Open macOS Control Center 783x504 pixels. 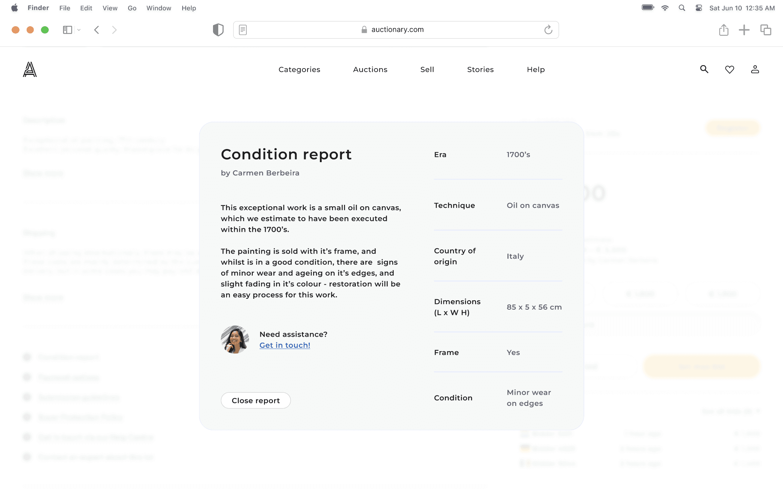point(699,8)
